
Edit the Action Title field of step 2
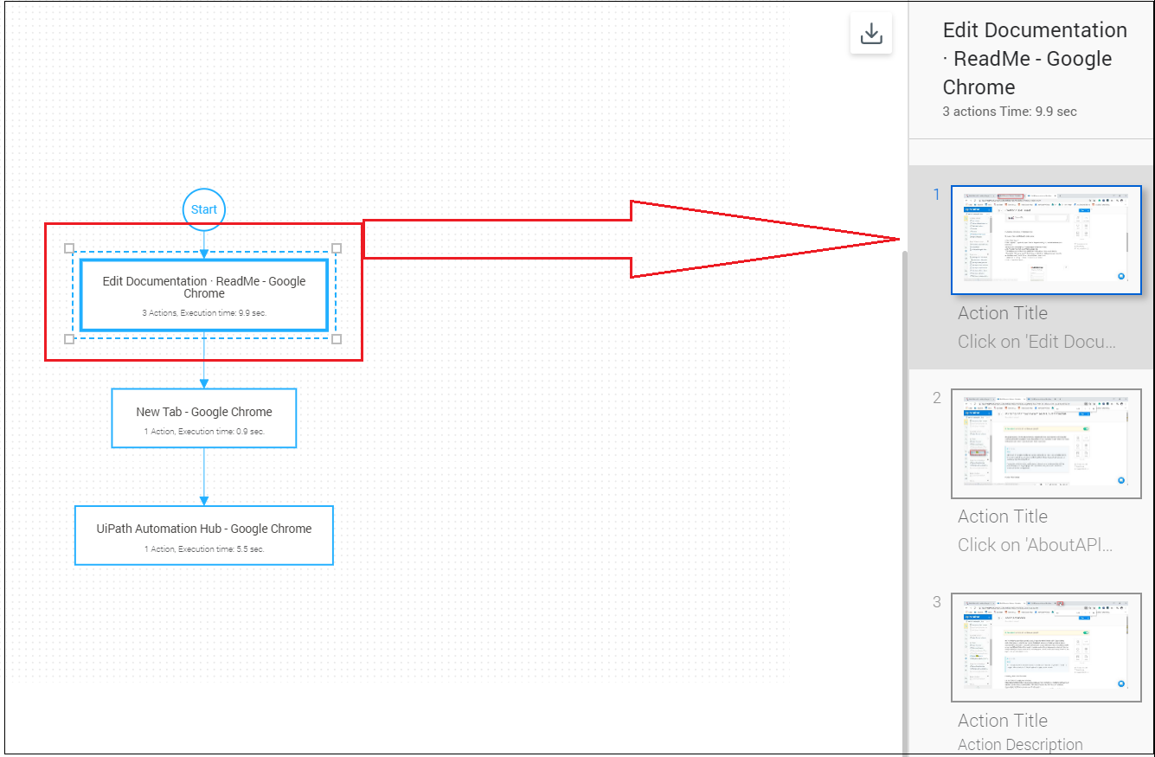[x=1003, y=516]
